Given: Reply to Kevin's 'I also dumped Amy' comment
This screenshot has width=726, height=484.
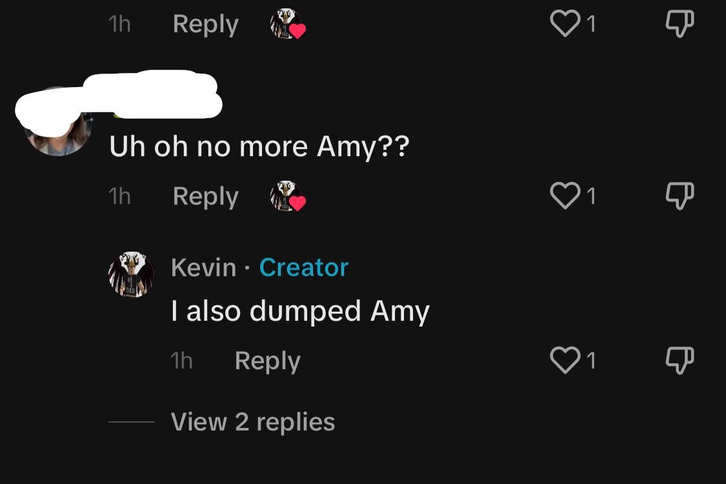Looking at the screenshot, I should [x=268, y=361].
